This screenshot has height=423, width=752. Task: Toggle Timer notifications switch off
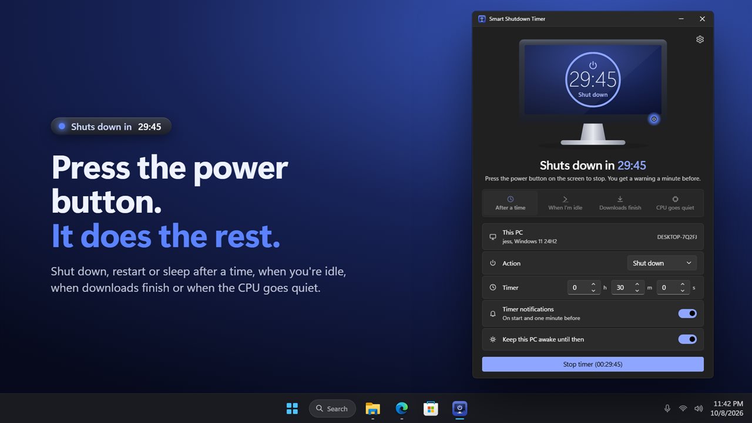point(687,314)
